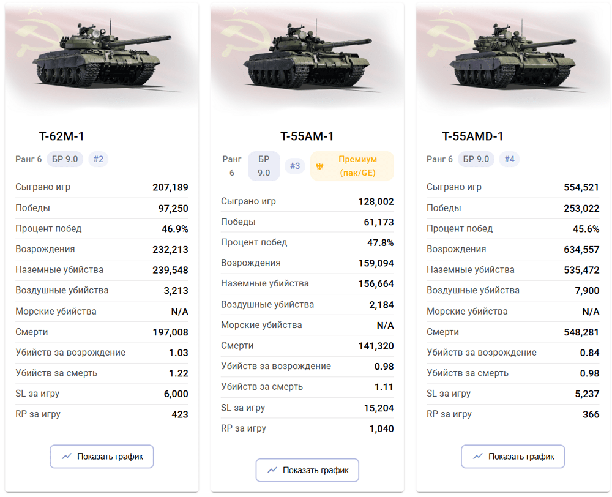Viewport: 612px width, 497px height.
Task: Click chart line icon in T-62M-1 button
Action: 67,456
